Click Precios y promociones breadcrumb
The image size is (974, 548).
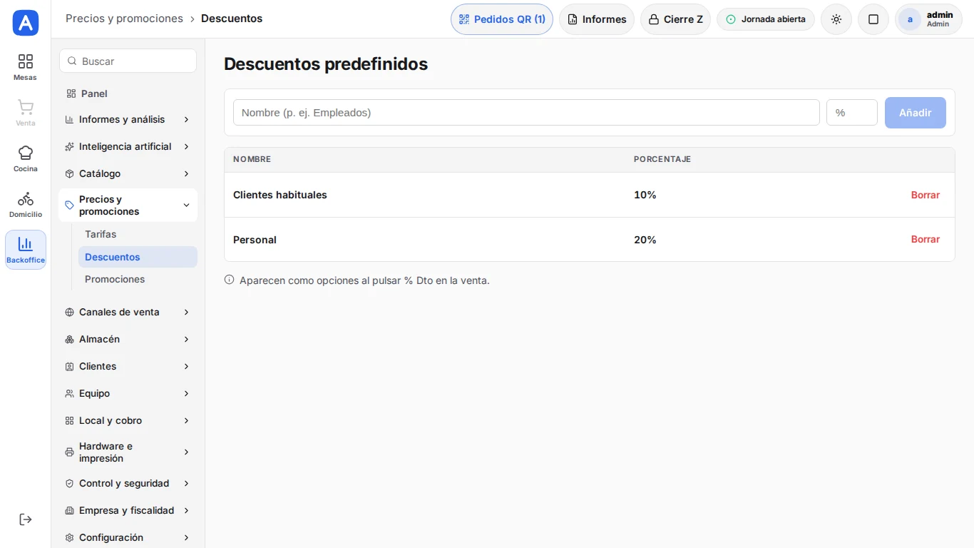click(x=124, y=19)
